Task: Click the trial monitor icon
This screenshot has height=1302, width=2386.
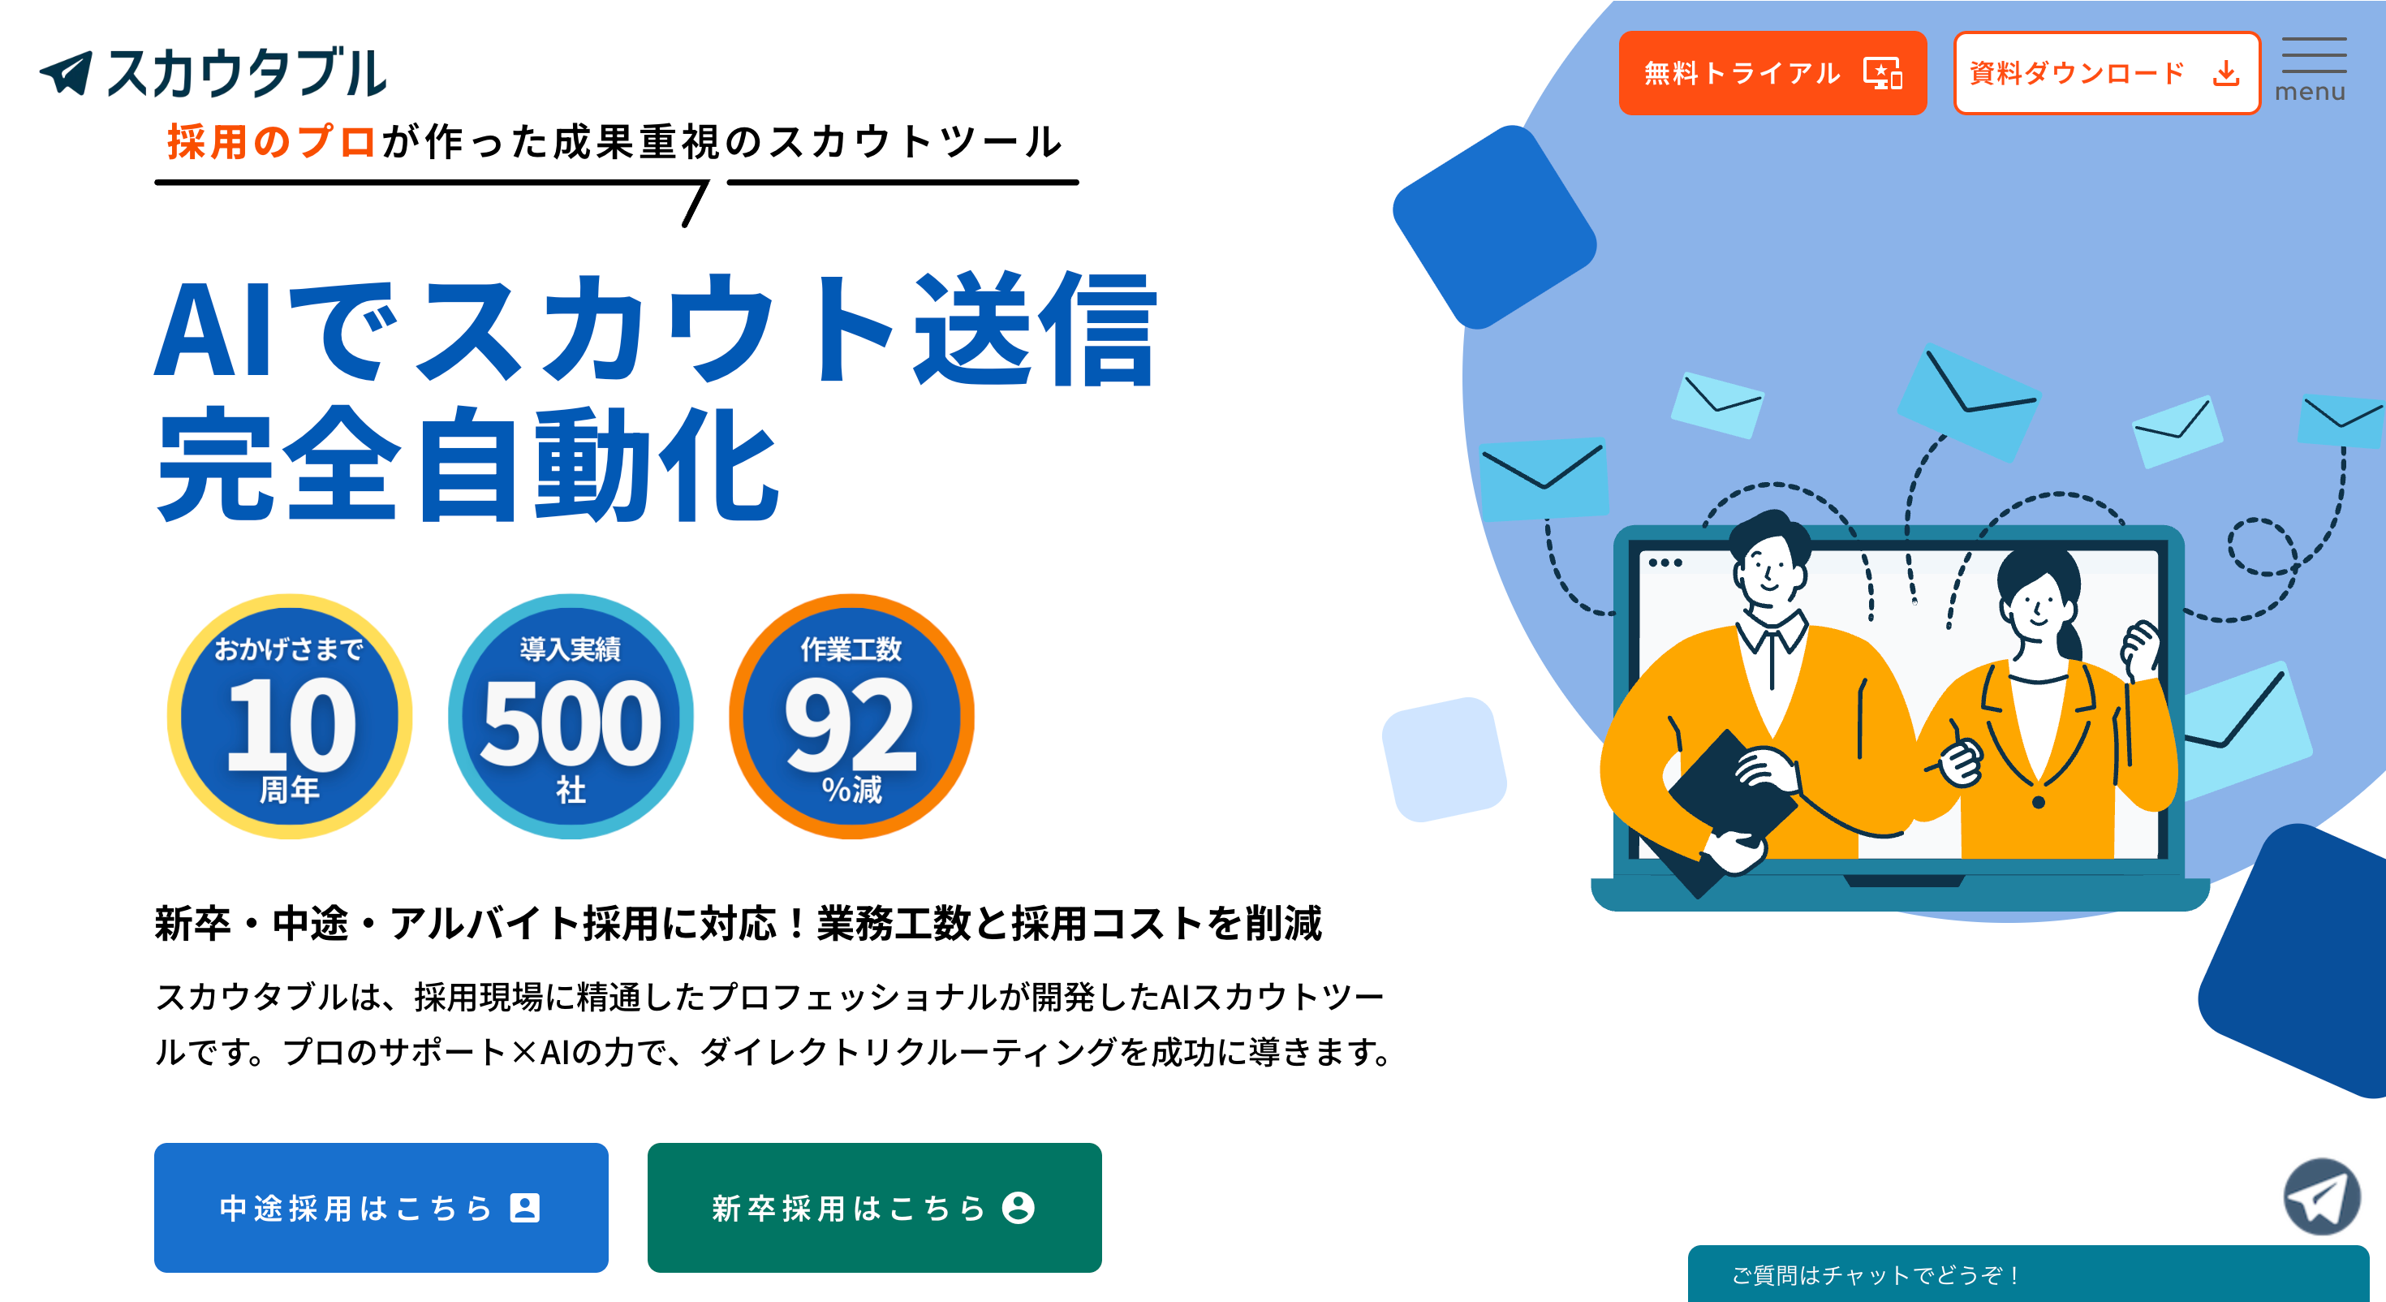Action: coord(1883,73)
